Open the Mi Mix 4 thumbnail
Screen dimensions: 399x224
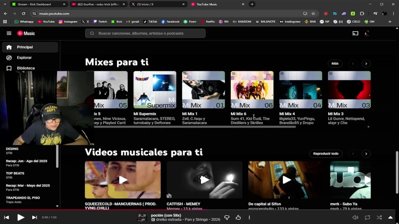pos(301,90)
